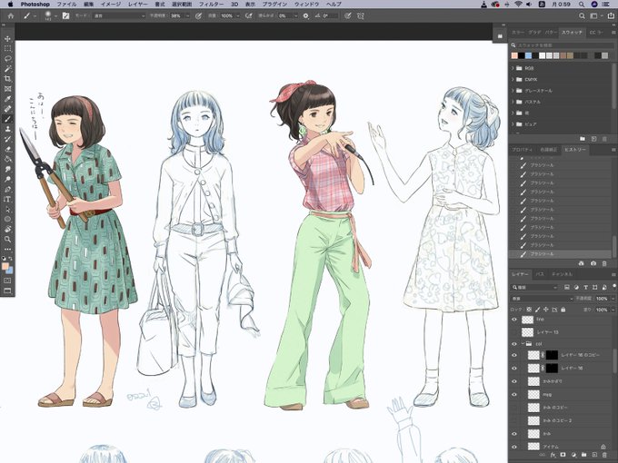Viewport: 618px width, 463px height.
Task: Lock transparent pixels icon
Action: [529, 310]
